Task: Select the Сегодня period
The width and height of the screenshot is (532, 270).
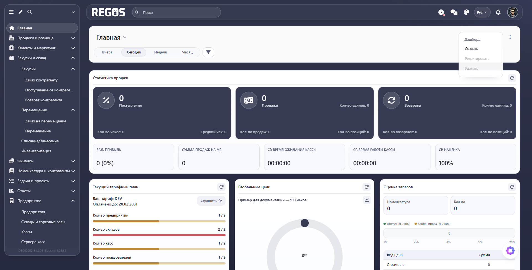Action: [x=134, y=52]
